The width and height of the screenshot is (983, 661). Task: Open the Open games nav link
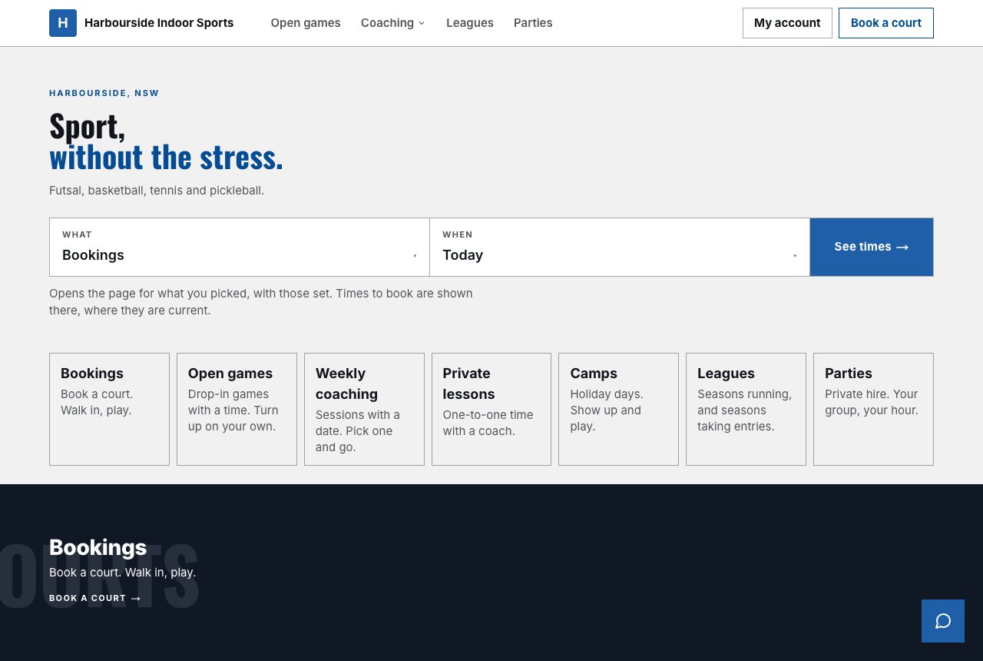306,23
